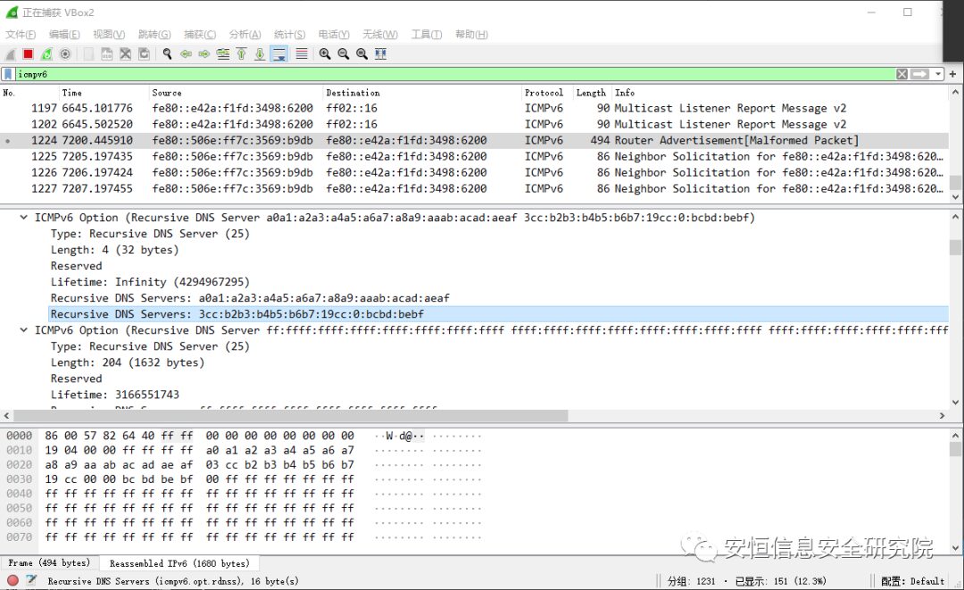Select Recursive DNS Servers a0a1:a2a3 line

[x=250, y=298]
